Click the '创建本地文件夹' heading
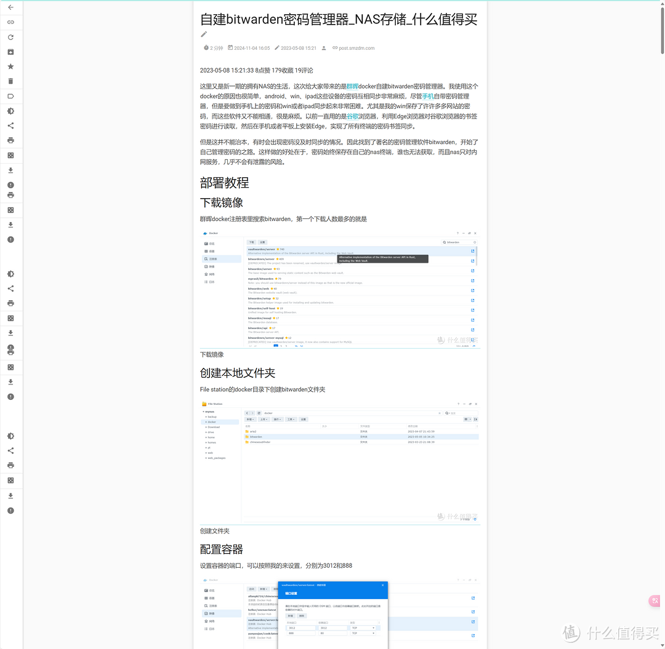The height and width of the screenshot is (649, 665). click(238, 373)
